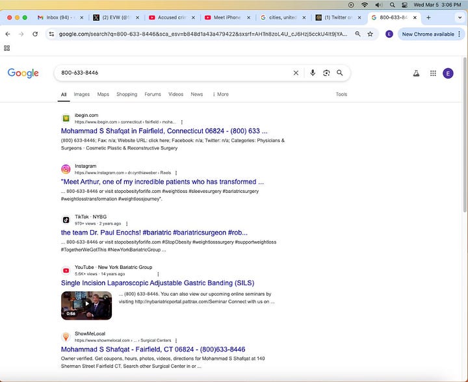468x382 pixels.
Task: Open Mohammad S Shafqat ibegin result
Action: 164,131
